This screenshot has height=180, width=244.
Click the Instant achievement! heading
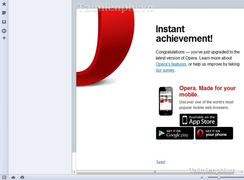pos(184,34)
